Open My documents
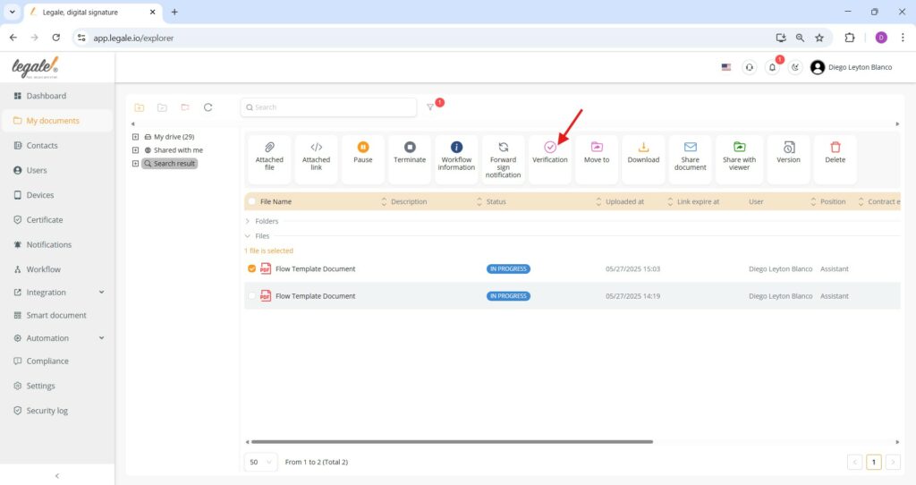Screen dimensions: 916x485 [x=56, y=121]
